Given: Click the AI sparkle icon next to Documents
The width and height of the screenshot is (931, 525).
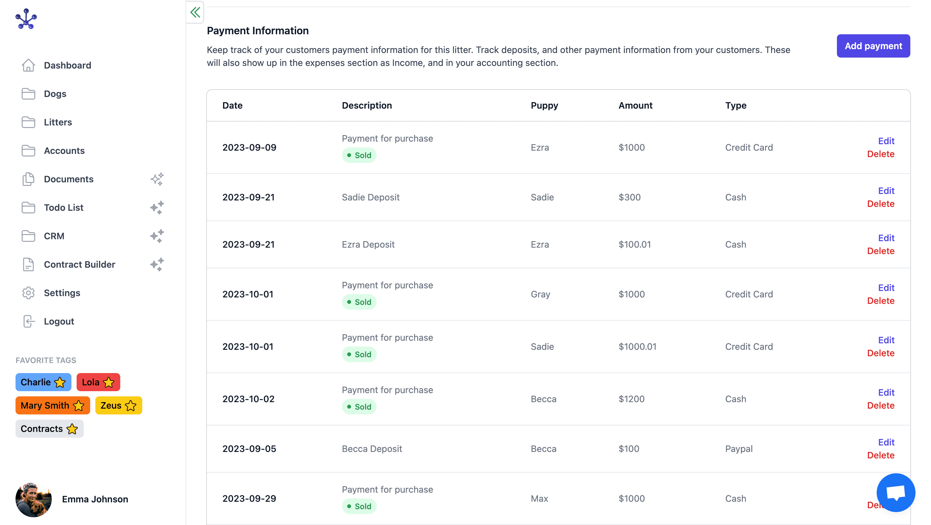Looking at the screenshot, I should click(157, 179).
